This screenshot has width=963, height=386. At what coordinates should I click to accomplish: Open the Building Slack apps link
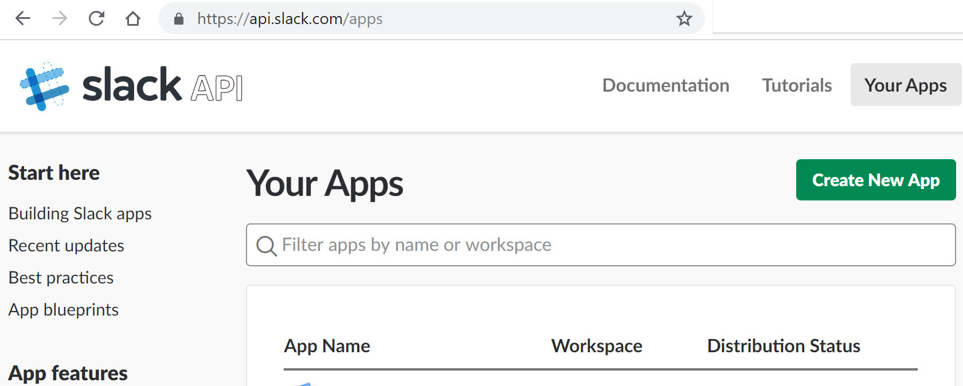80,214
